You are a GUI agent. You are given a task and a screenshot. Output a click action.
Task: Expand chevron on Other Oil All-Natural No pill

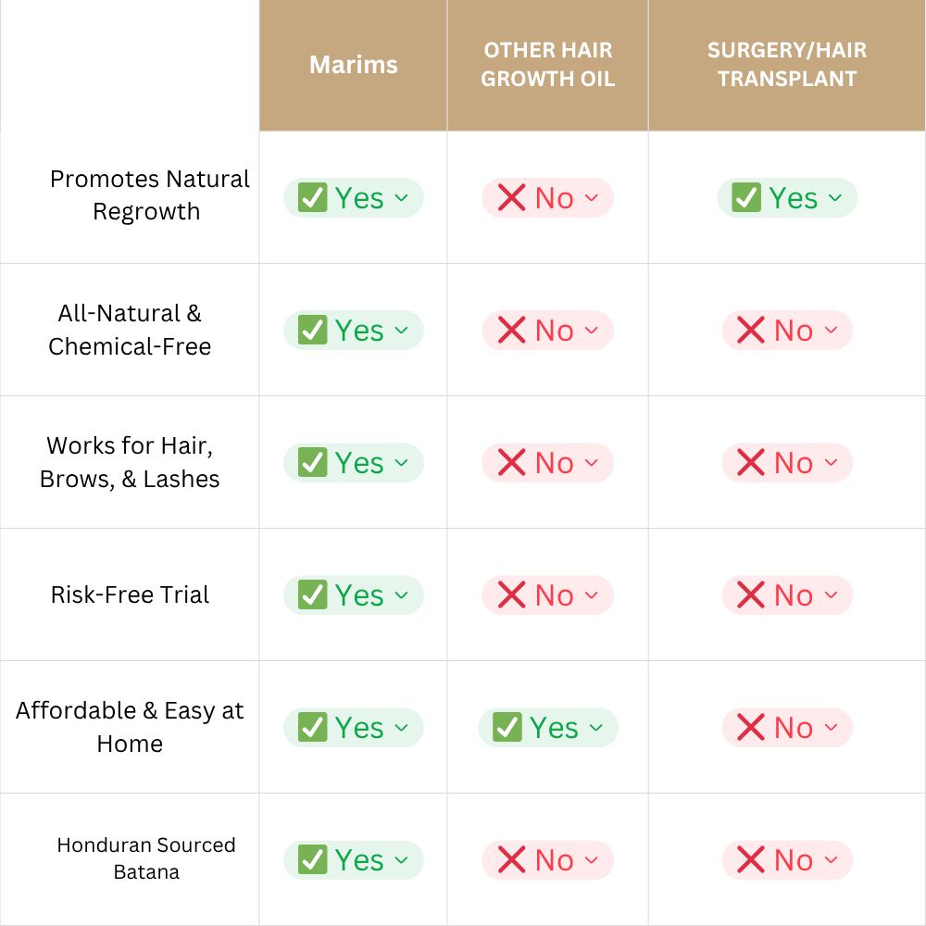(x=592, y=331)
